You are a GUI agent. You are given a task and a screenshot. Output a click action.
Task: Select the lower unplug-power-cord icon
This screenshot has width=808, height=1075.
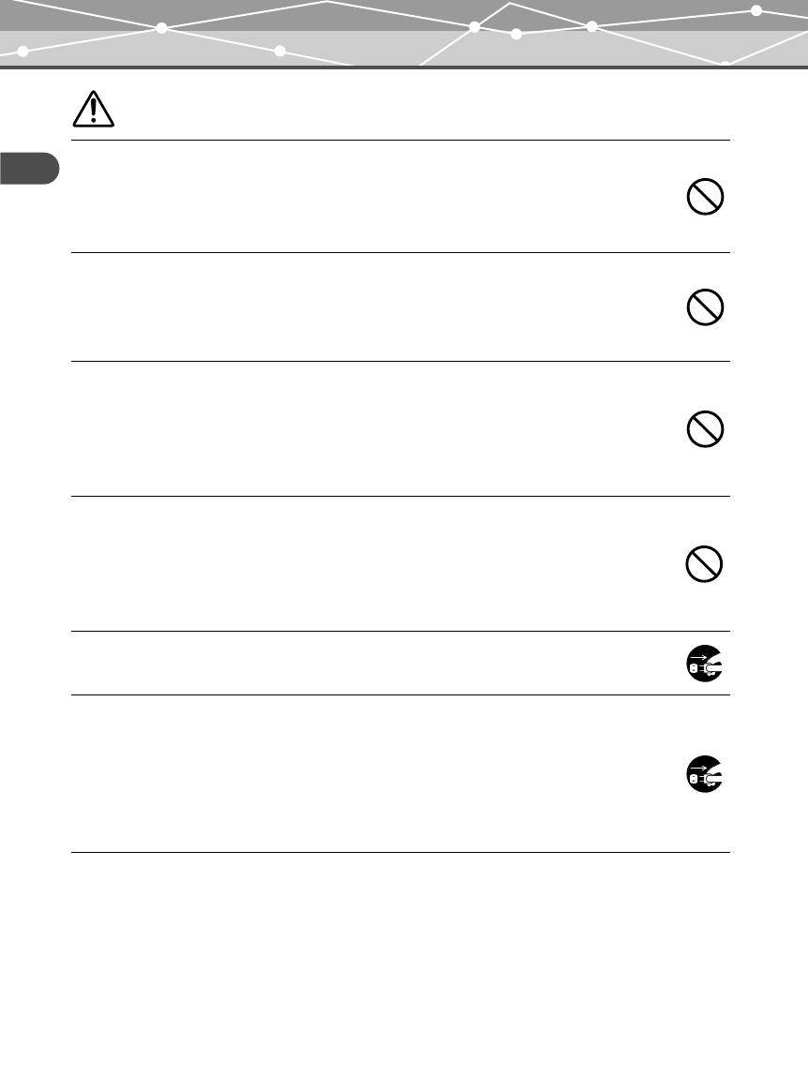[x=705, y=774]
